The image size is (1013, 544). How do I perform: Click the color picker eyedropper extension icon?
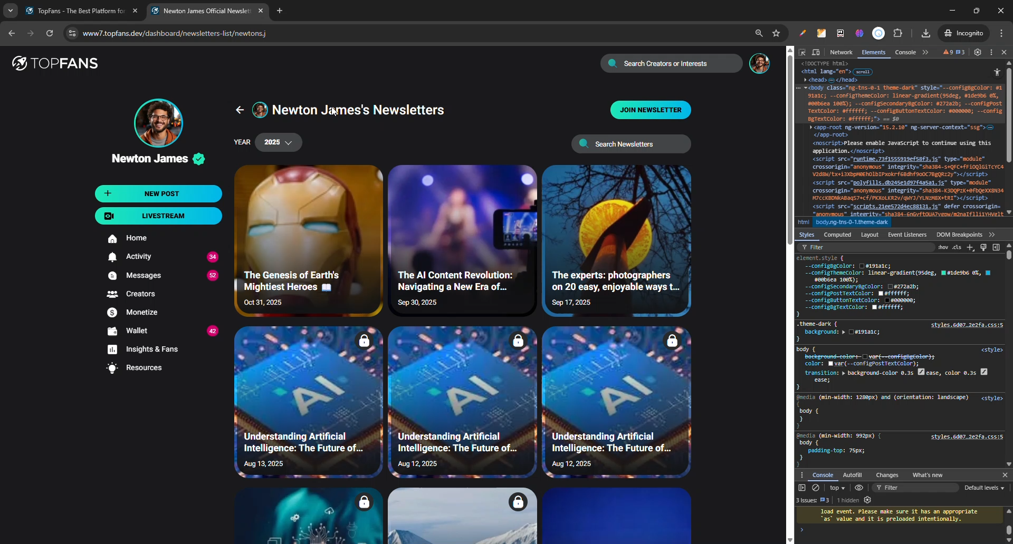802,33
